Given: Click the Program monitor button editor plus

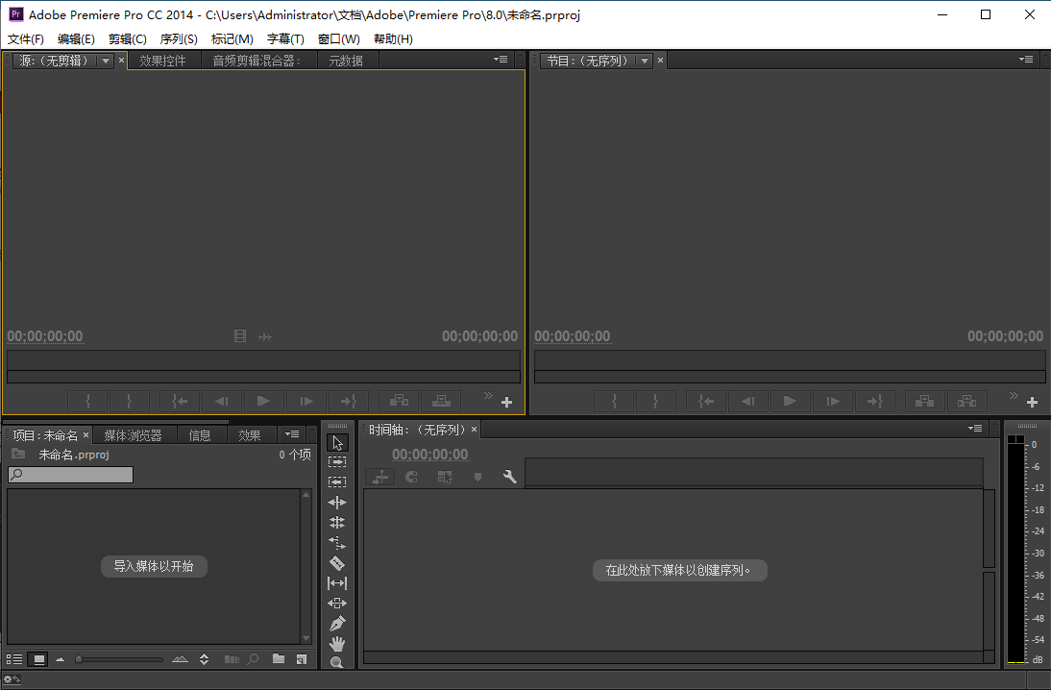Looking at the screenshot, I should point(1033,402).
